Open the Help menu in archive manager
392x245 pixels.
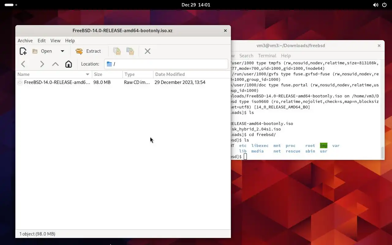pyautogui.click(x=70, y=41)
